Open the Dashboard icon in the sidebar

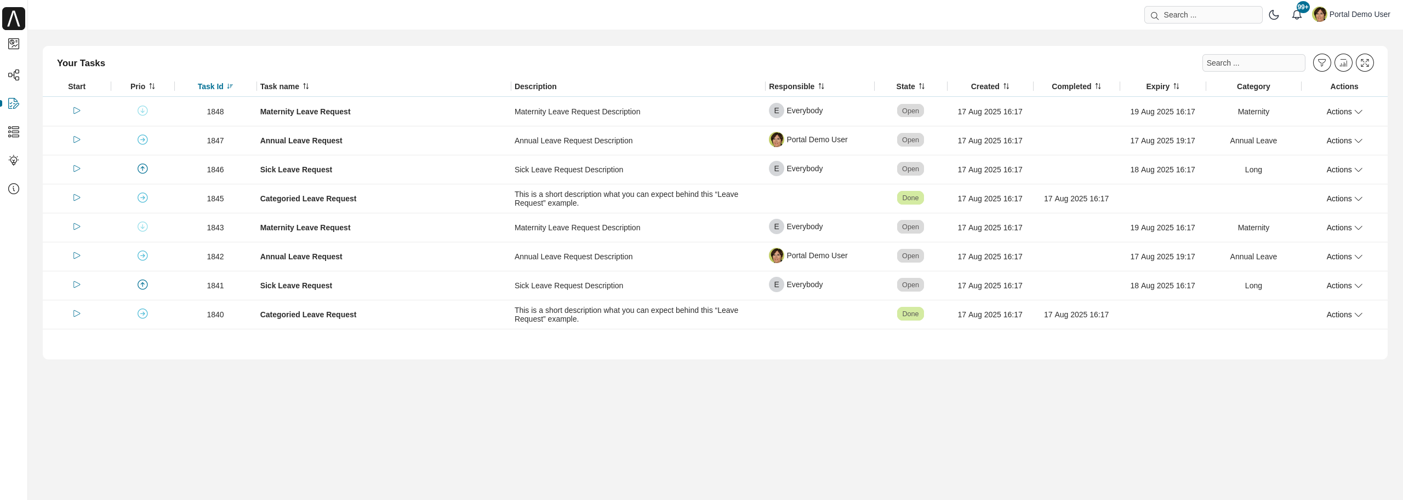(x=14, y=44)
